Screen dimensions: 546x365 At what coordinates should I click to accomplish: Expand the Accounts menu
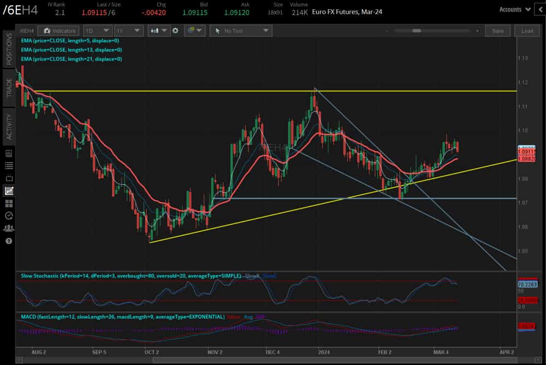(x=515, y=9)
